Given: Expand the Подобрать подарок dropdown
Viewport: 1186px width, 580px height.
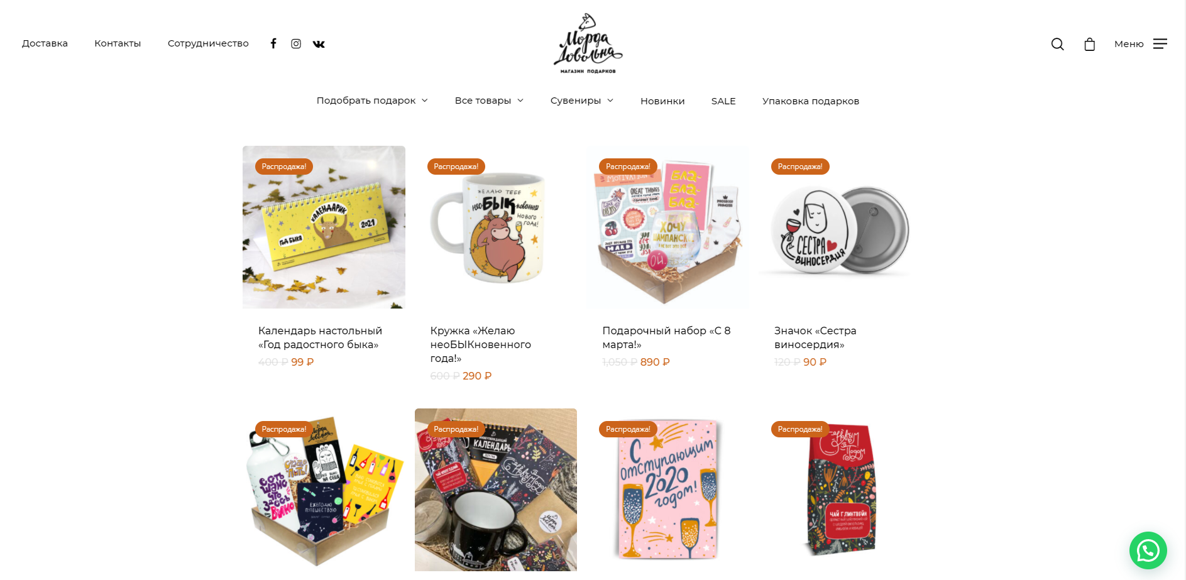Looking at the screenshot, I should [x=372, y=101].
